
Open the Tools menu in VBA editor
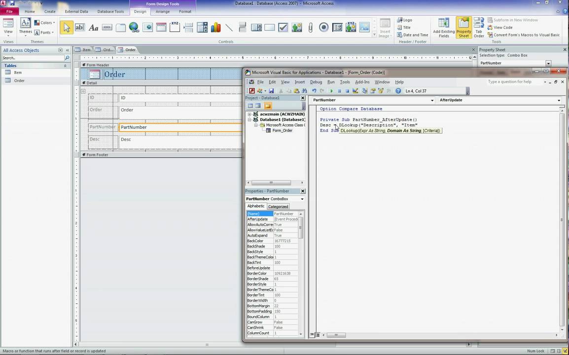[345, 82]
